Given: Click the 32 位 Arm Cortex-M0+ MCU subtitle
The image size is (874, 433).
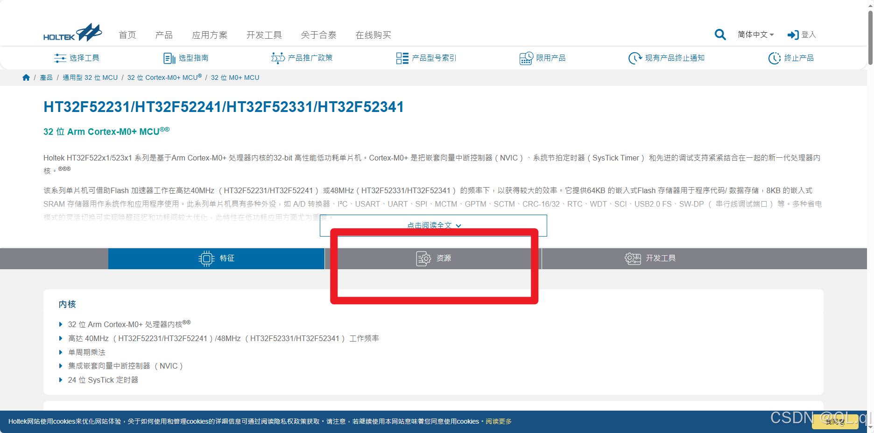Looking at the screenshot, I should (106, 131).
